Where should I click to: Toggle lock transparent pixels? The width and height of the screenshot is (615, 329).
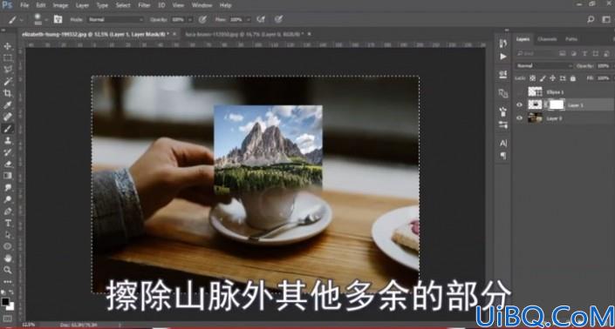point(532,78)
